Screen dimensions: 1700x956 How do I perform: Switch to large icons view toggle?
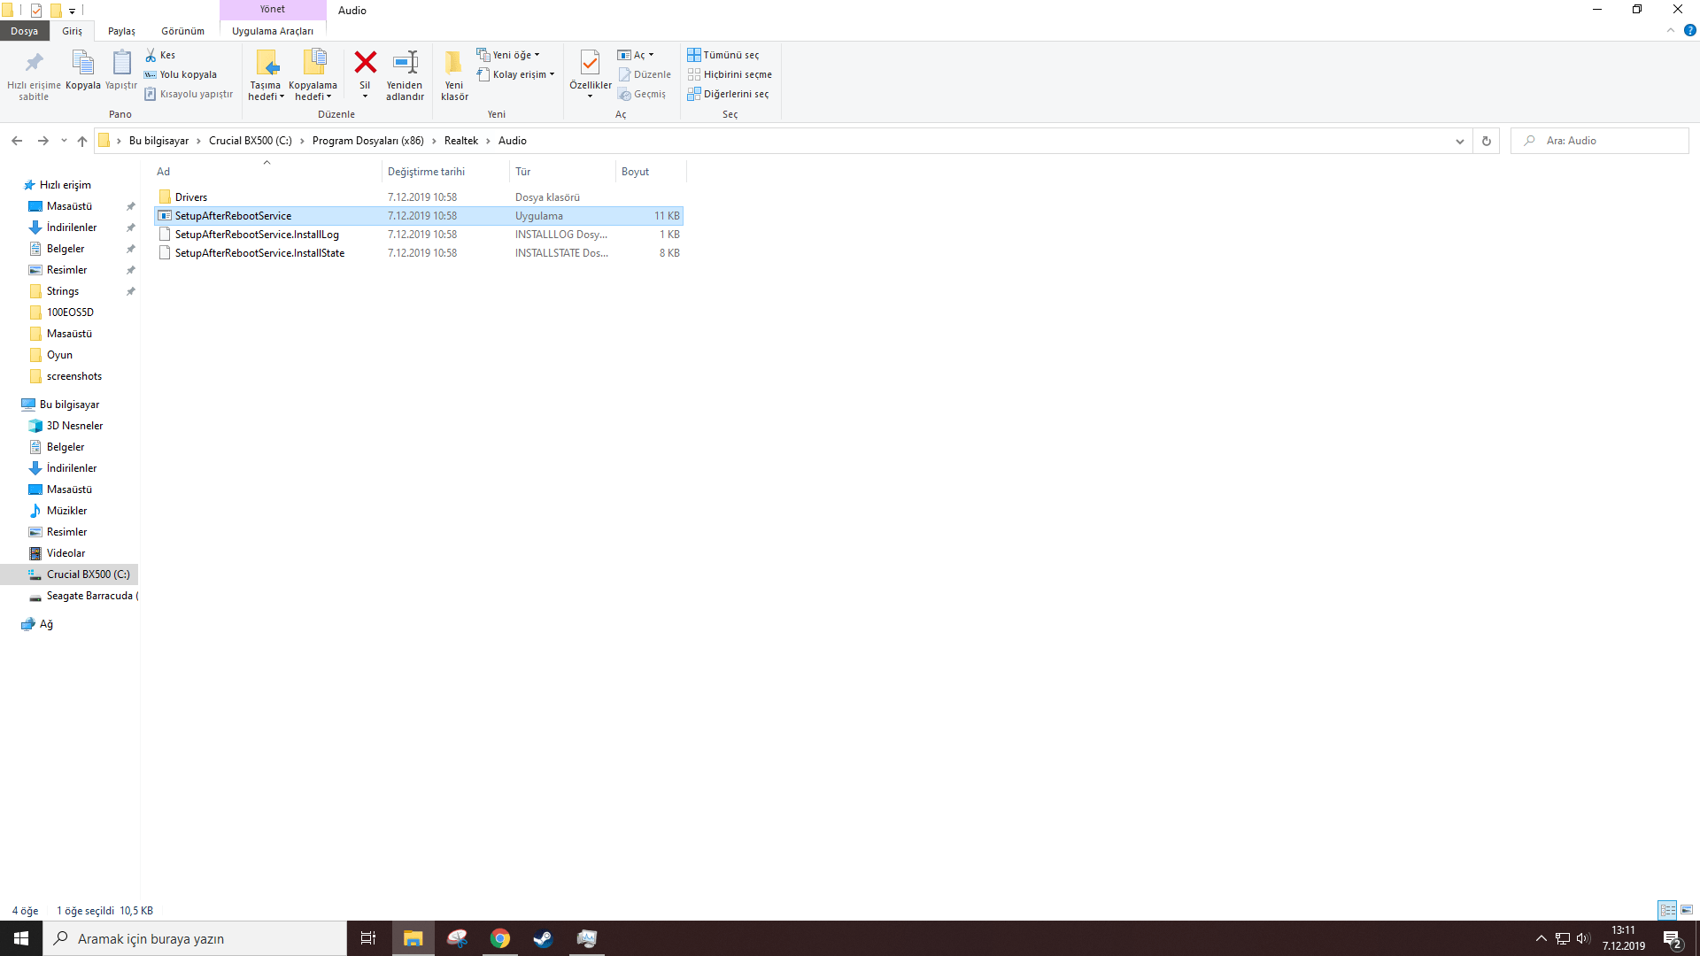coord(1687,910)
